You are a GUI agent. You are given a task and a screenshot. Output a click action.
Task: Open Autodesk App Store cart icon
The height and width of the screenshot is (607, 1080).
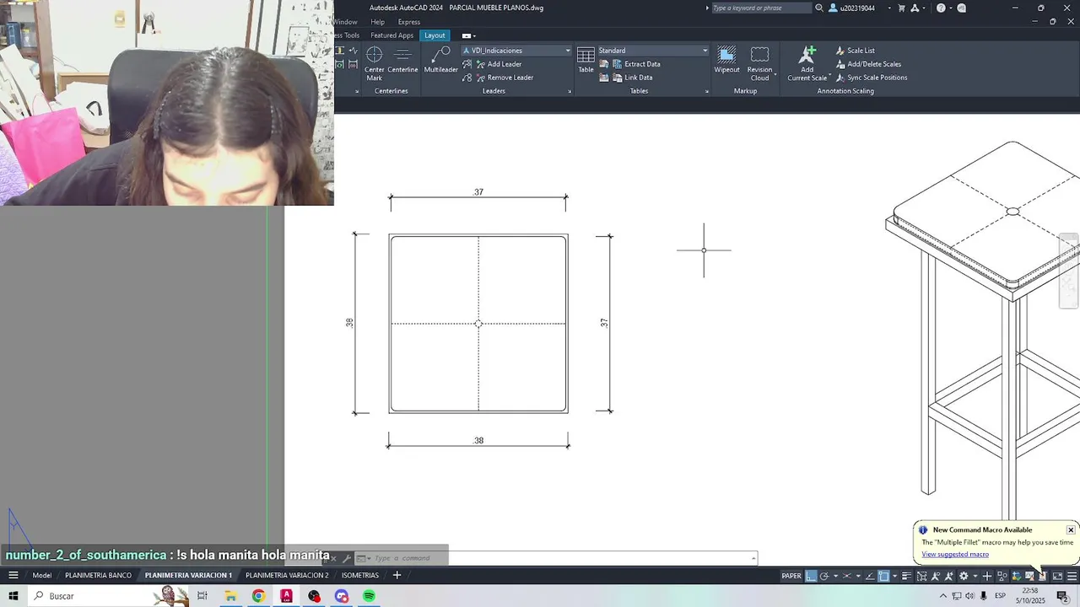point(902,8)
